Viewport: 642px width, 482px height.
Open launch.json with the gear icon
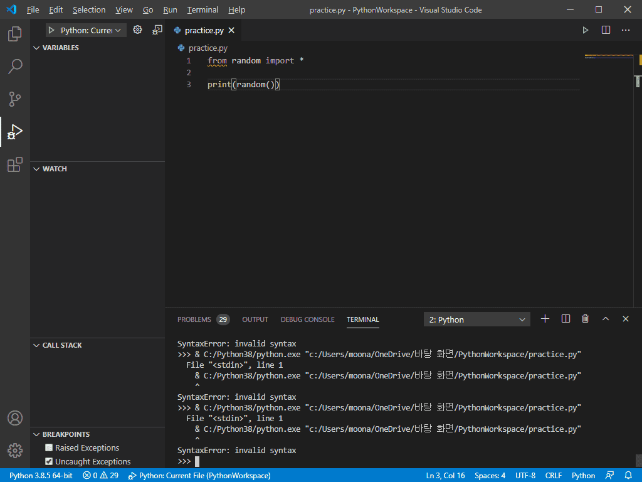137,30
